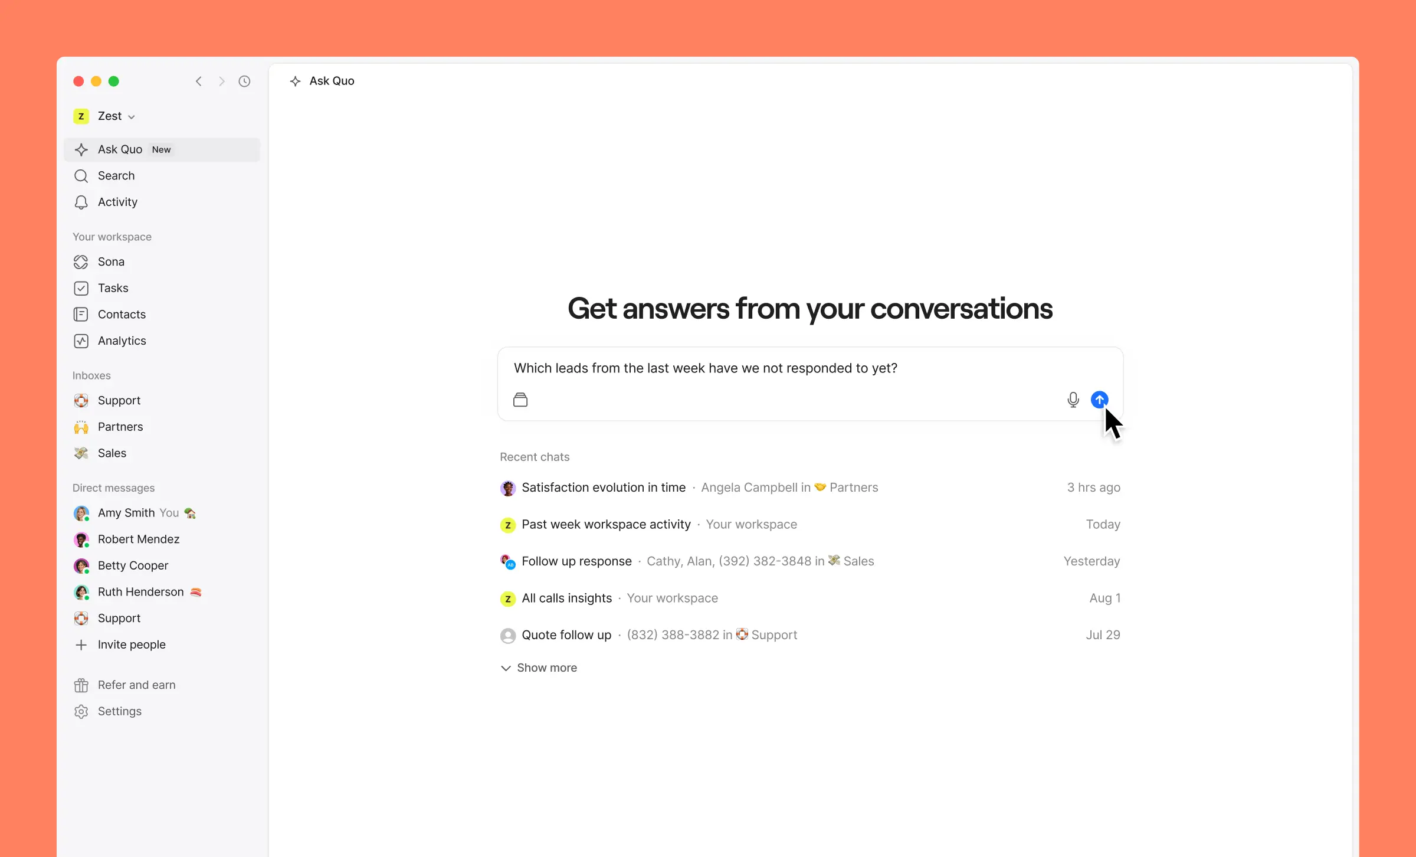Click the Direct messages section heading
The height and width of the screenshot is (857, 1416).
click(x=114, y=488)
